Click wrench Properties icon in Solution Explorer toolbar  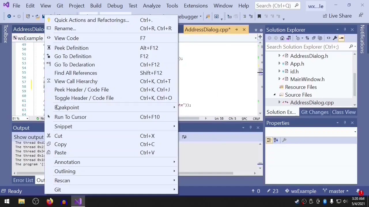coord(335,38)
